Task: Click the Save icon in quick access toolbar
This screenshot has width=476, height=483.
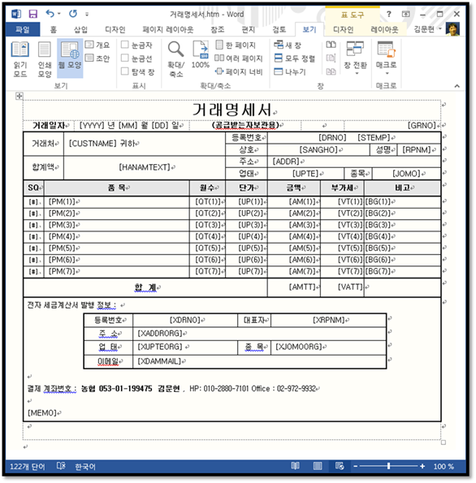Action: (x=33, y=14)
